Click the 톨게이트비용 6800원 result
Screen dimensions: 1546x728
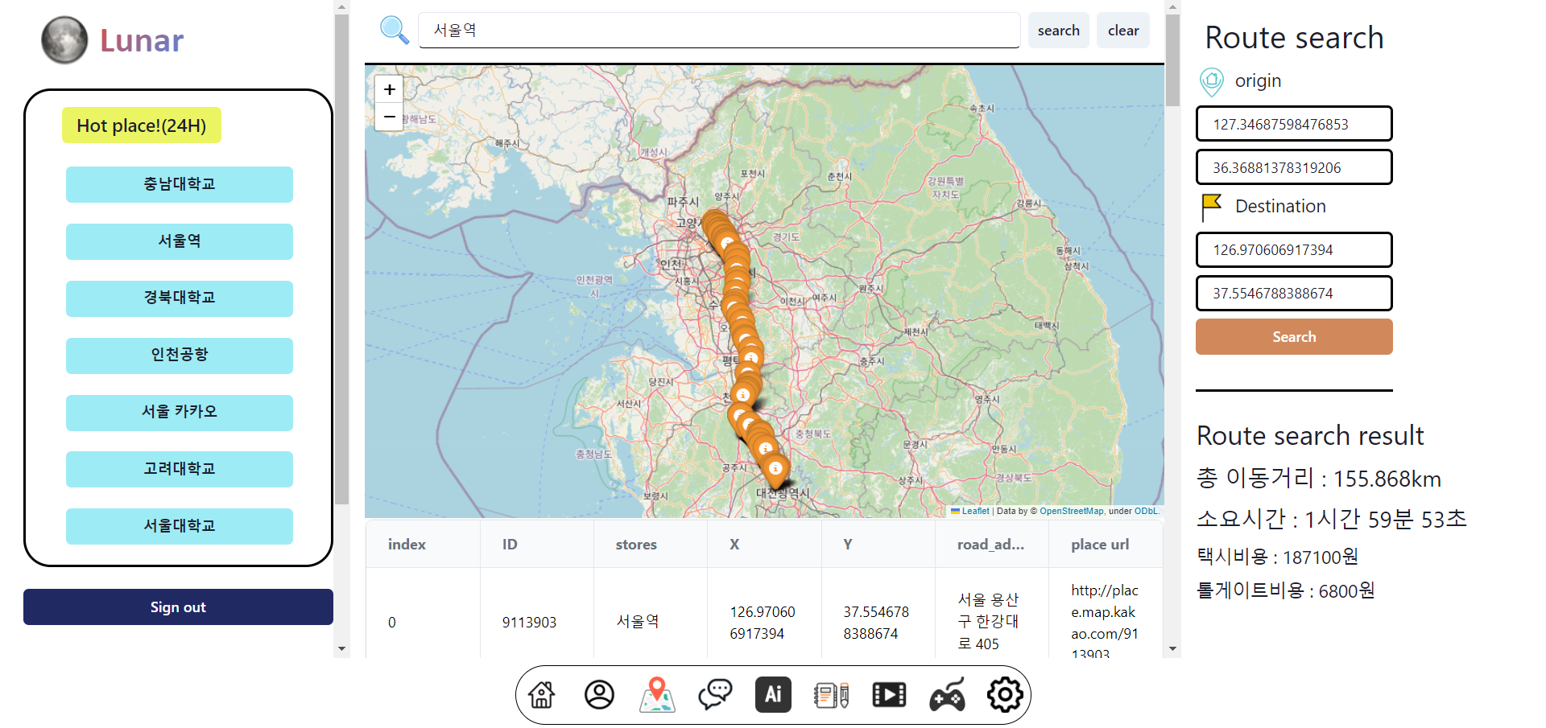coord(1286,590)
